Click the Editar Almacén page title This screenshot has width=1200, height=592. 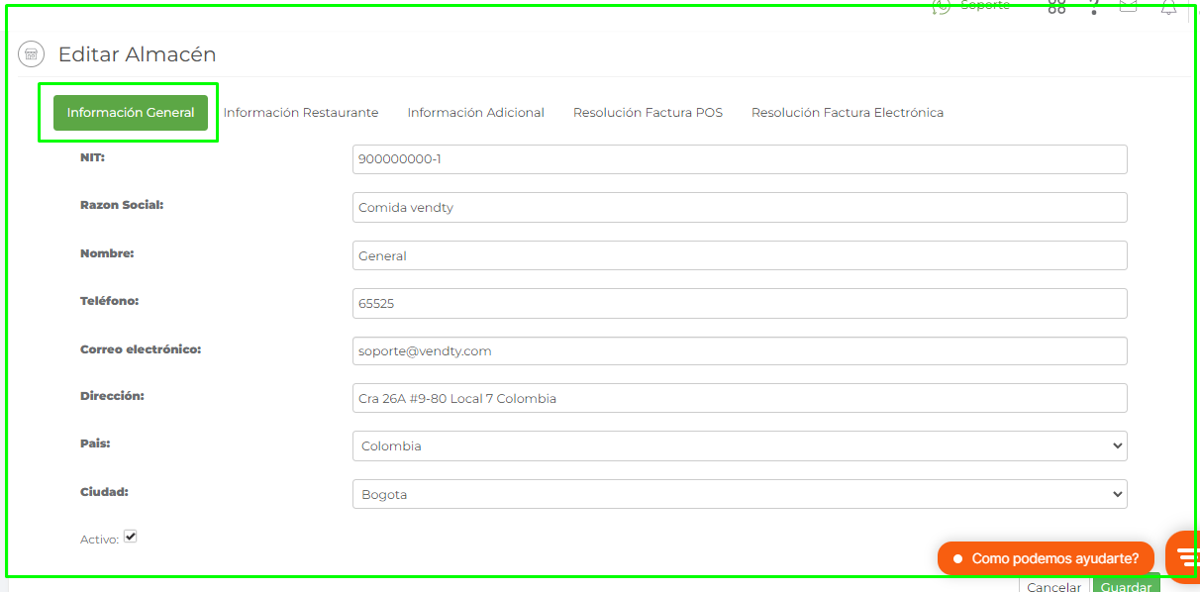pyautogui.click(x=138, y=54)
